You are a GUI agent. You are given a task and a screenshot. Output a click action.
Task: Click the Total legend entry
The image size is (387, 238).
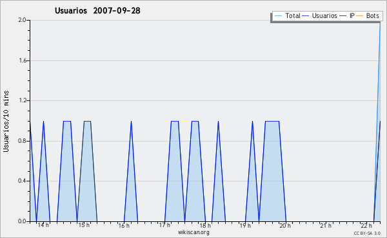[288, 15]
